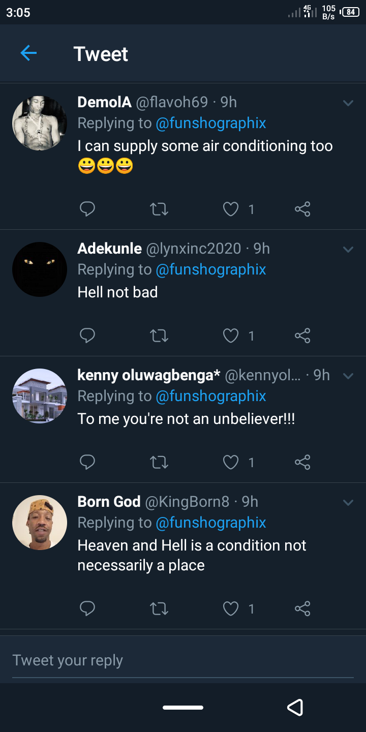View kenny oluwagbenga's house avatar
This screenshot has width=366, height=732.
click(40, 396)
